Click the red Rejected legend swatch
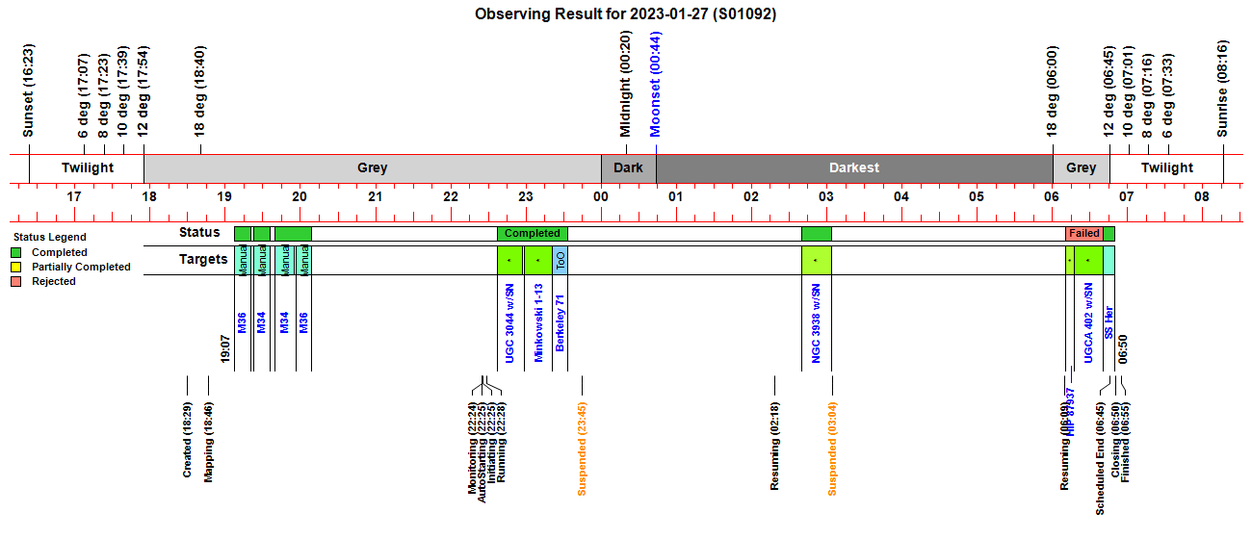Screen dimensions: 1252x539 [x=15, y=281]
